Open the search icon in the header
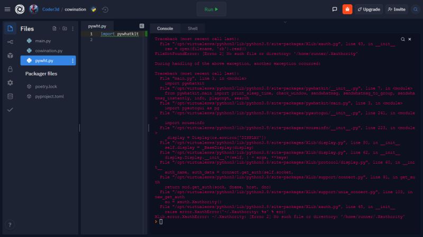Screen dimensions: 423x237 click(416, 10)
